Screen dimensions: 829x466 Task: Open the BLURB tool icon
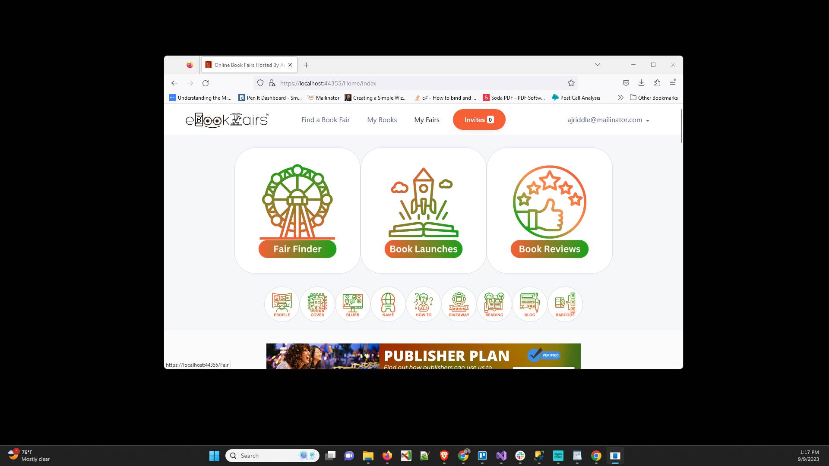point(352,304)
